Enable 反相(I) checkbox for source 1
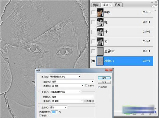Viewport: 159px width, 118px height. pos(86,86)
